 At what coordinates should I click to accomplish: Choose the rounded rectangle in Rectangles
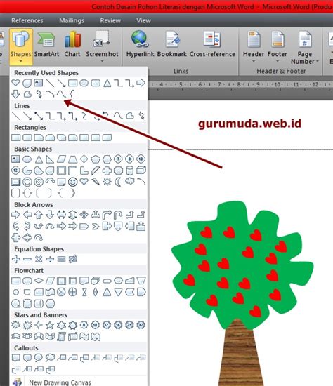point(27,138)
